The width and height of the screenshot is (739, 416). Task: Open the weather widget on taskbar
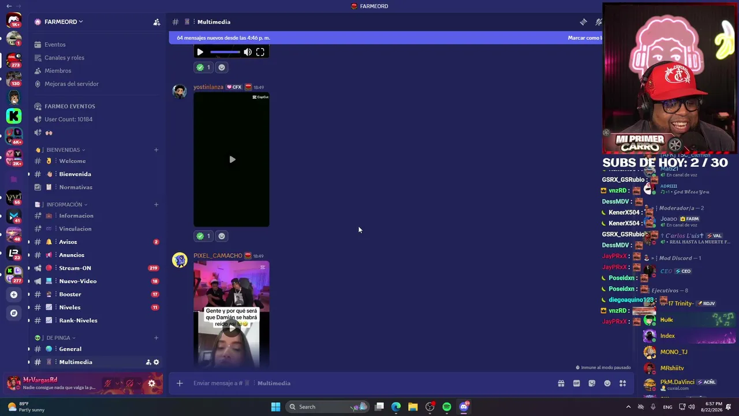coord(25,407)
